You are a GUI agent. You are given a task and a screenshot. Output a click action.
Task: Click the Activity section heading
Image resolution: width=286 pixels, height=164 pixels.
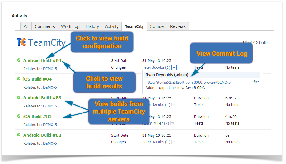click(x=19, y=16)
